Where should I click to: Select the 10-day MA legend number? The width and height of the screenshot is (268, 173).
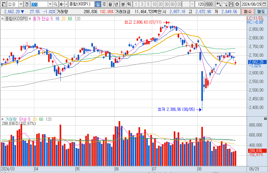[x=57, y=19]
